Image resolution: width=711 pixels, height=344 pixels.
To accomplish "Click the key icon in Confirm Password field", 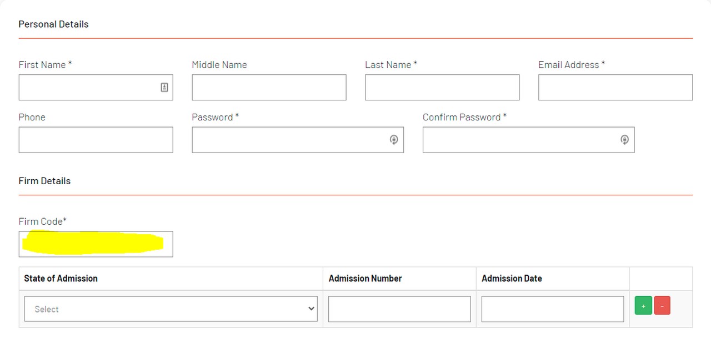I will coord(624,140).
